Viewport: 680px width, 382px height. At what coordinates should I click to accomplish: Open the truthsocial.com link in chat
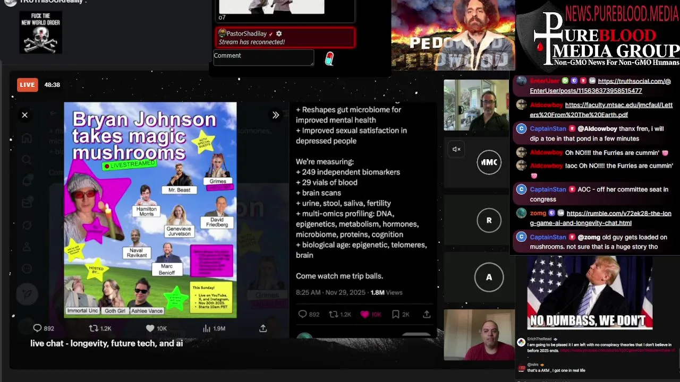coord(600,86)
